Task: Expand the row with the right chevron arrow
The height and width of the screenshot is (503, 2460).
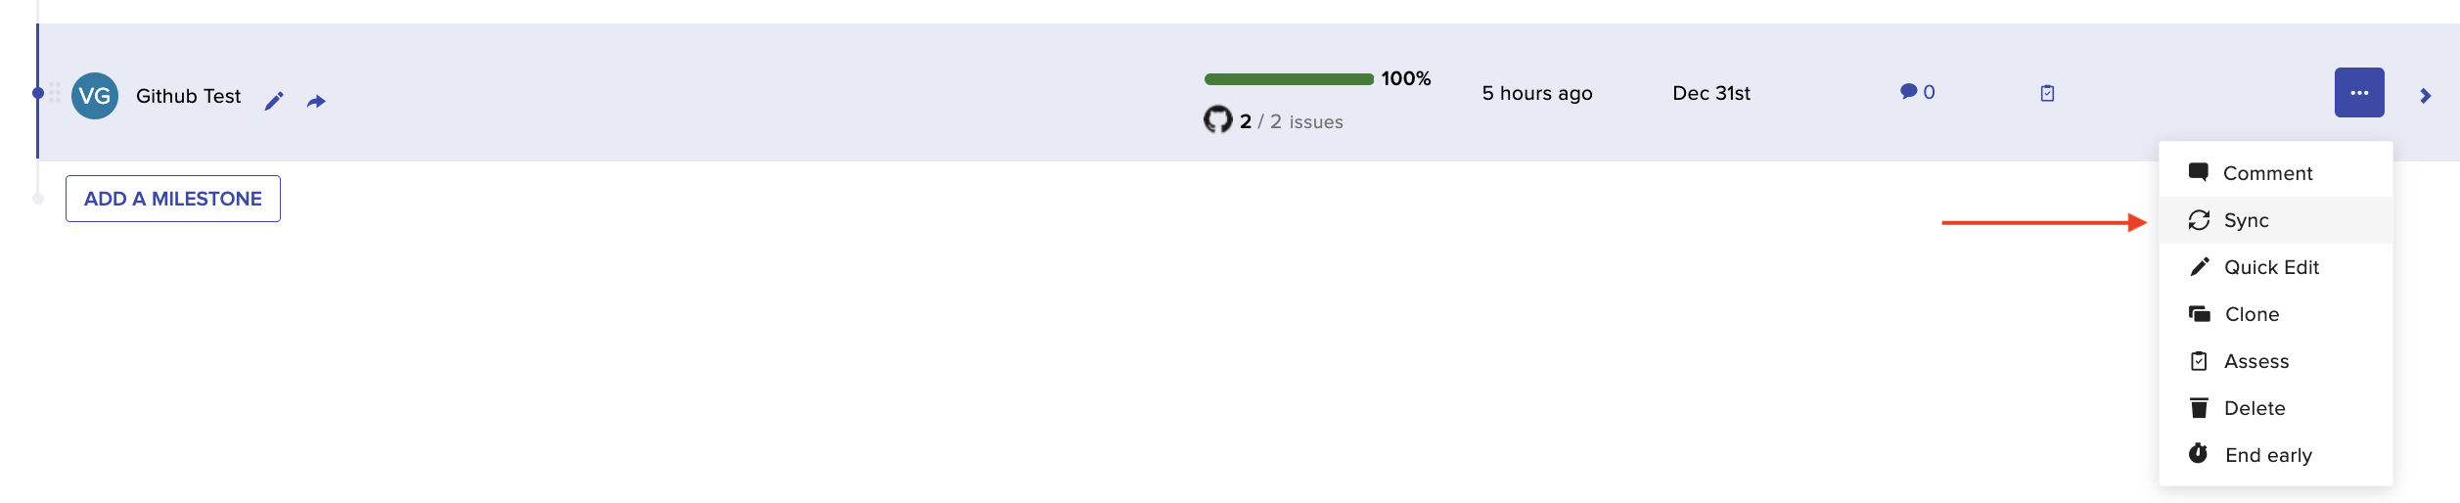Action: click(x=2426, y=96)
